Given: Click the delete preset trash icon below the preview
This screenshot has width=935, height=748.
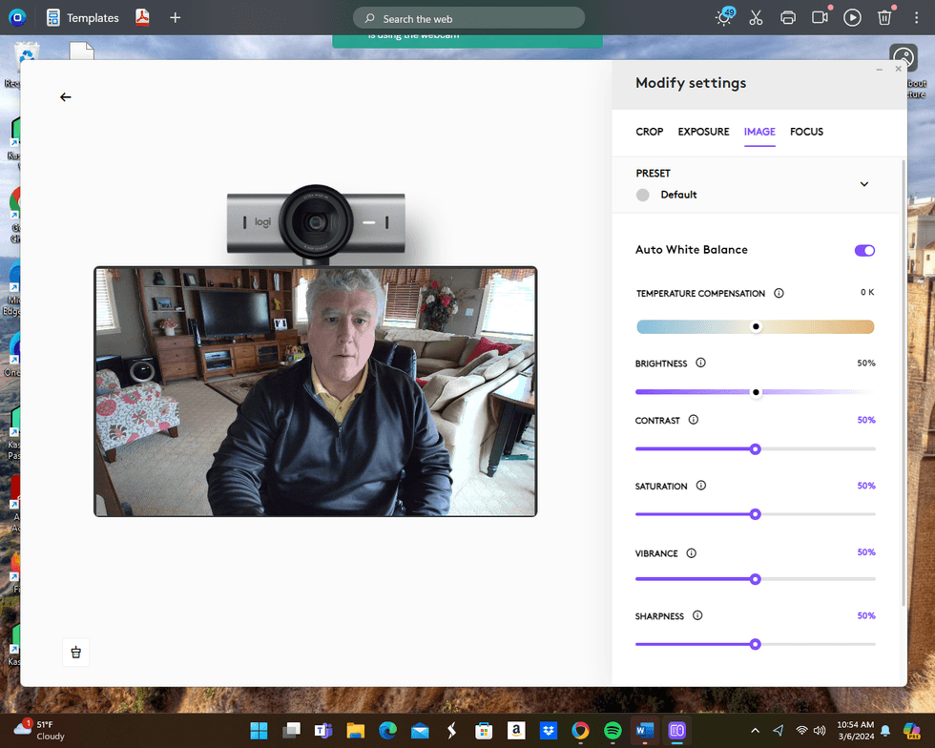Looking at the screenshot, I should pyautogui.click(x=75, y=652).
